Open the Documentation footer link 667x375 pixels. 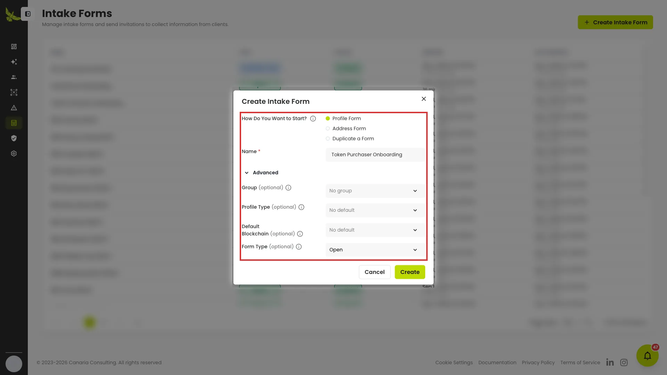[x=497, y=362]
